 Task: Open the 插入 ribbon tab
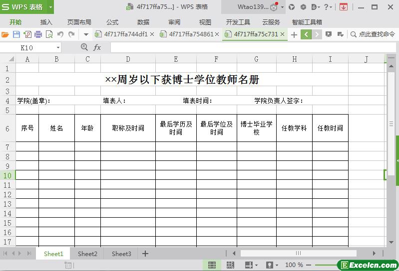(46, 22)
